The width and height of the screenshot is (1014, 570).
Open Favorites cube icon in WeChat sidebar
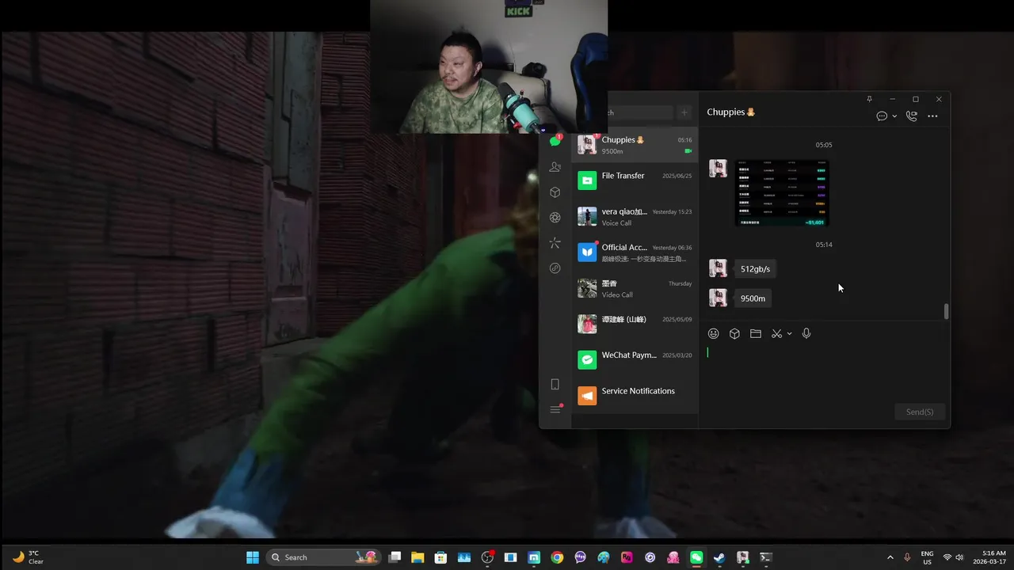tap(555, 192)
